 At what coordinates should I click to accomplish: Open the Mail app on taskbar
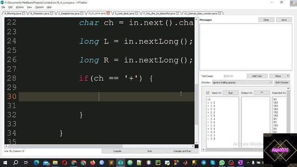pyautogui.click(x=46, y=163)
